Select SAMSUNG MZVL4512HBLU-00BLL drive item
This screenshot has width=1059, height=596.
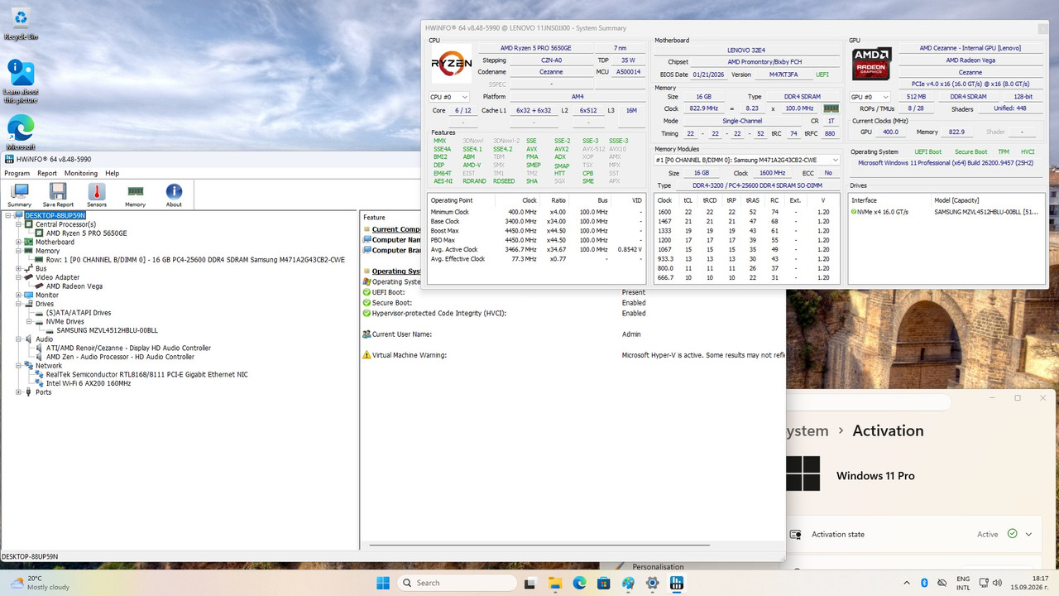pos(107,330)
